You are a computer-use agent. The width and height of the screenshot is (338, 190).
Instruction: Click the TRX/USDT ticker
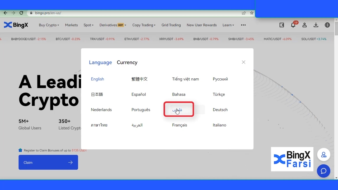coord(102,39)
